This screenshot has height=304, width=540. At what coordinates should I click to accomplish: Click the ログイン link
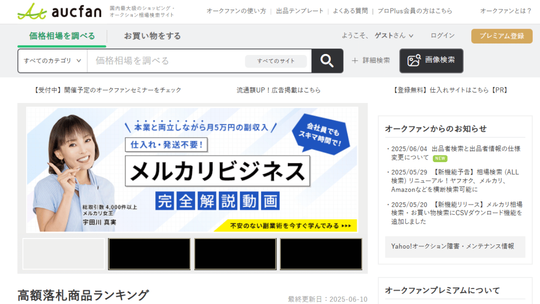tap(443, 35)
